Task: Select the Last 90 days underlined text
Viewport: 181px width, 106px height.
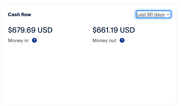Action: 151,15
